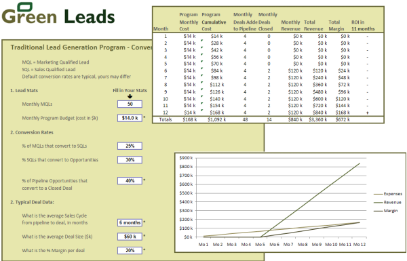The height and width of the screenshot is (261, 407).
Task: Select cumulative cost cell '$70 k'
Action: 217,64
